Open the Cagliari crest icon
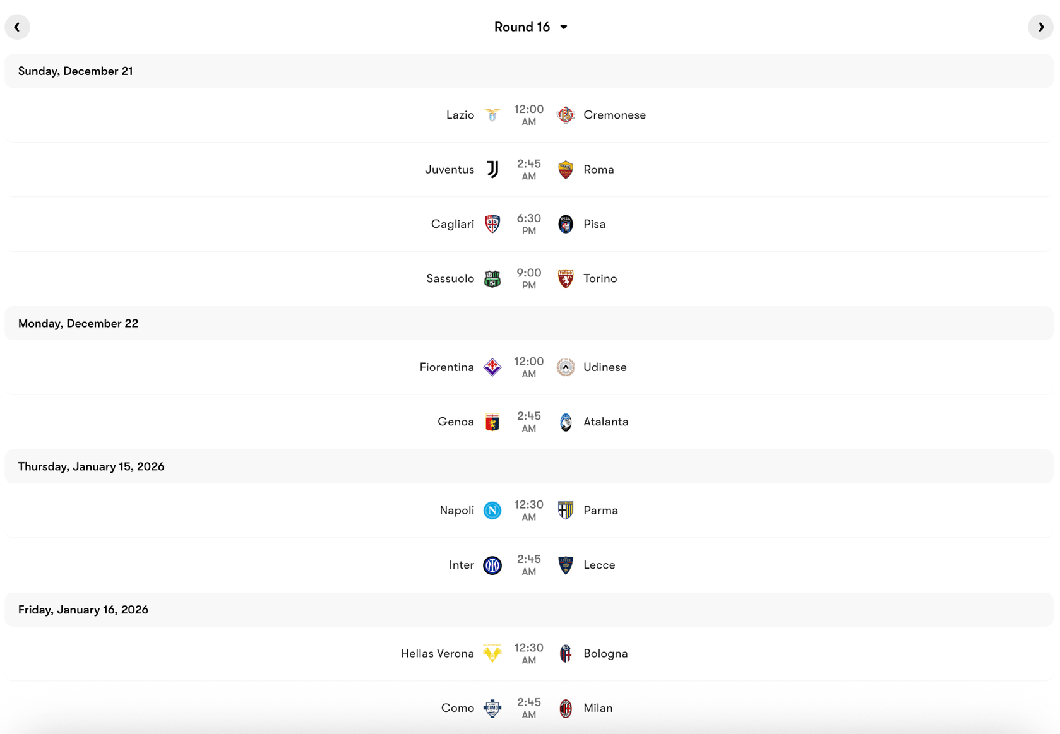1060x734 pixels. 492,223
